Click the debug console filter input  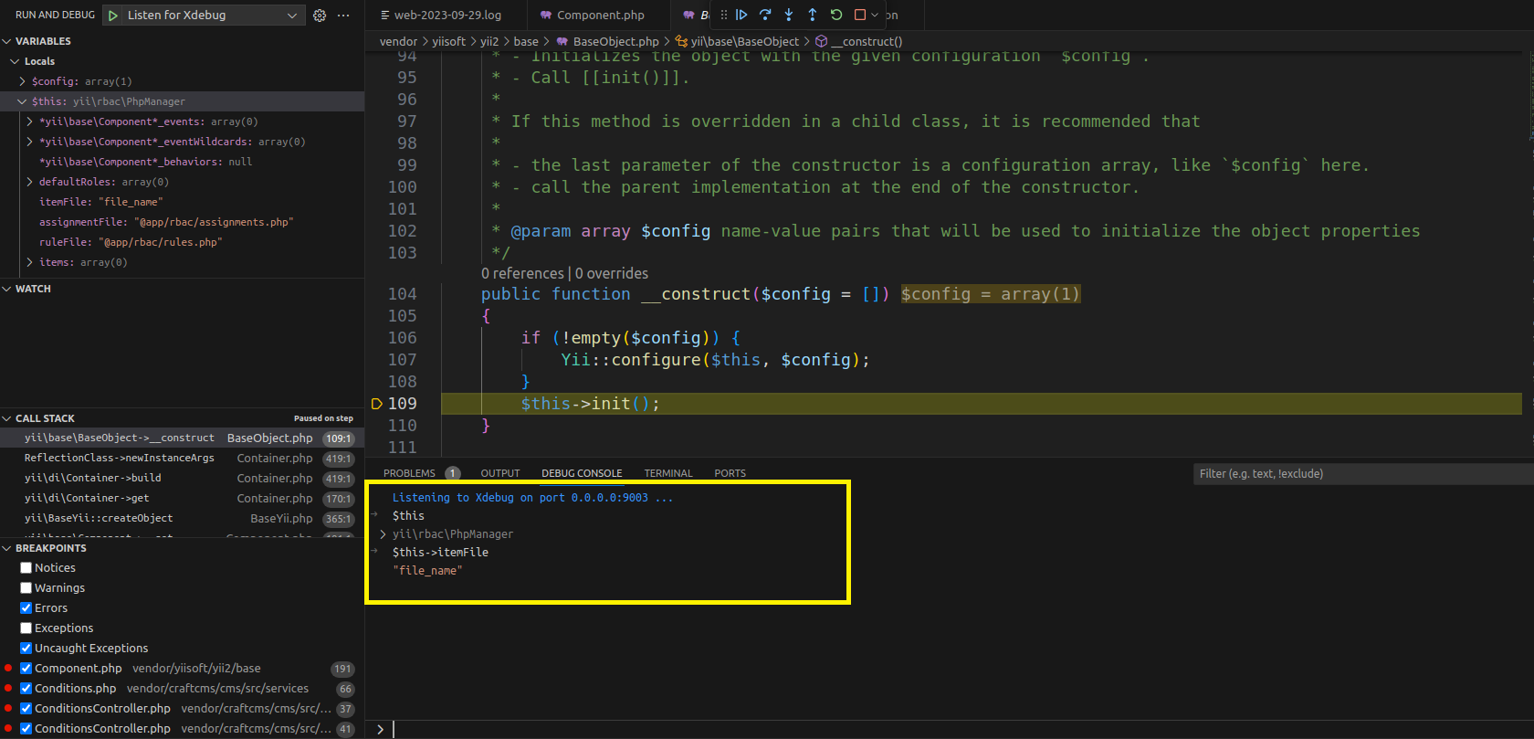(x=1363, y=473)
